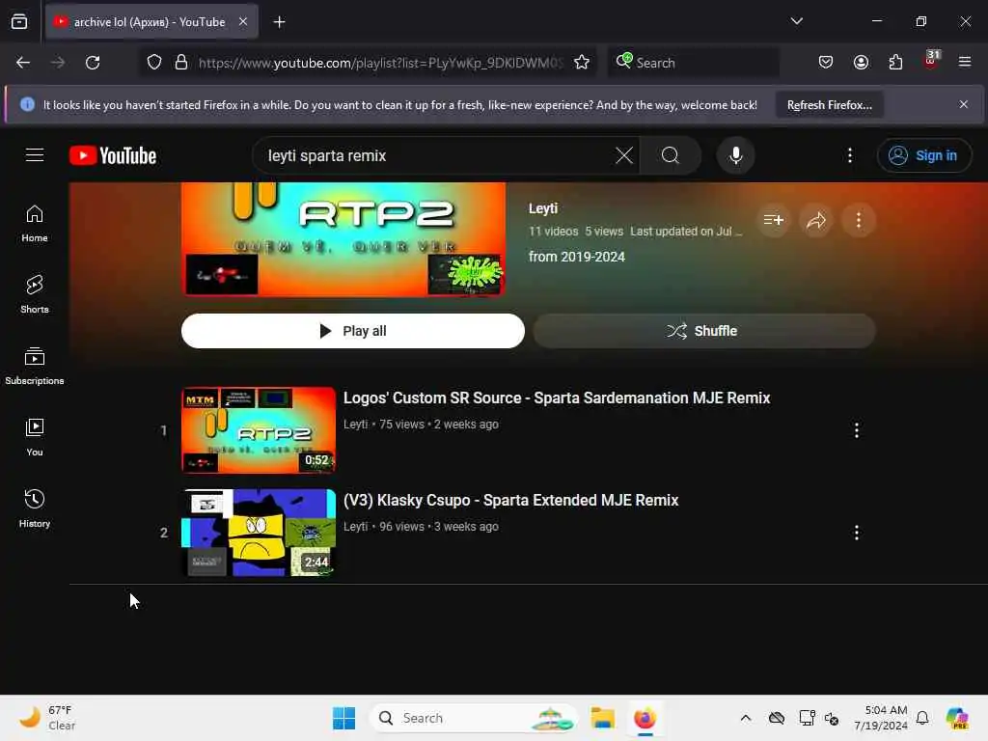The image size is (988, 741).
Task: Start voice search with the microphone
Action: click(x=735, y=155)
